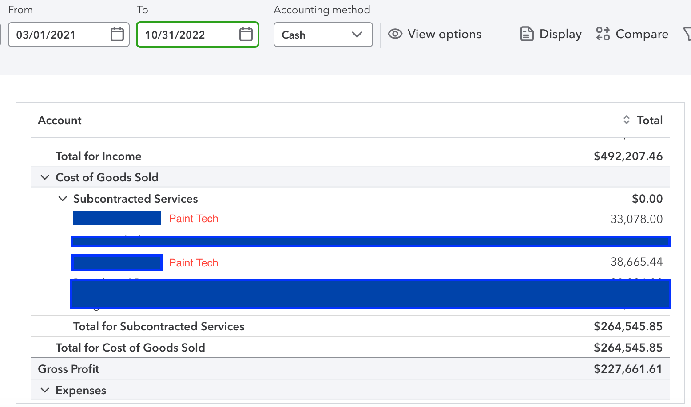Image resolution: width=691 pixels, height=407 pixels.
Task: Open the 38,665.44 Paint Tech amount
Action: [x=636, y=262]
